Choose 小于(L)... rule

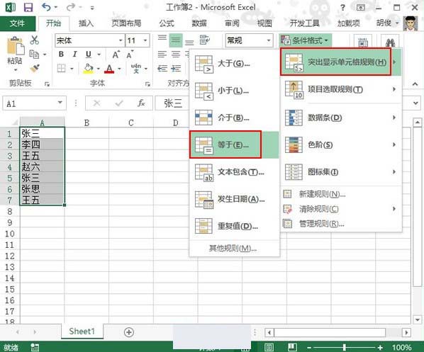[234, 91]
